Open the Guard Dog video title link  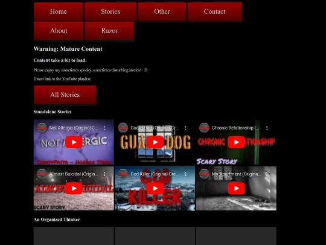pos(155,128)
